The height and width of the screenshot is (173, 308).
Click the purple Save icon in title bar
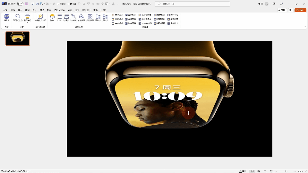point(26,4)
